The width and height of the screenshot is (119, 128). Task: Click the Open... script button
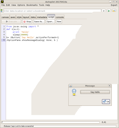50,21
